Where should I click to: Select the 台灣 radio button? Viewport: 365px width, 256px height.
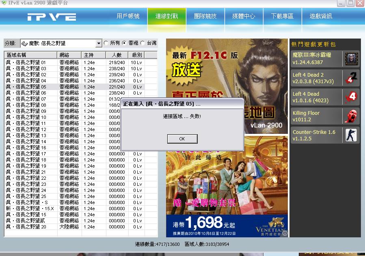coord(143,43)
